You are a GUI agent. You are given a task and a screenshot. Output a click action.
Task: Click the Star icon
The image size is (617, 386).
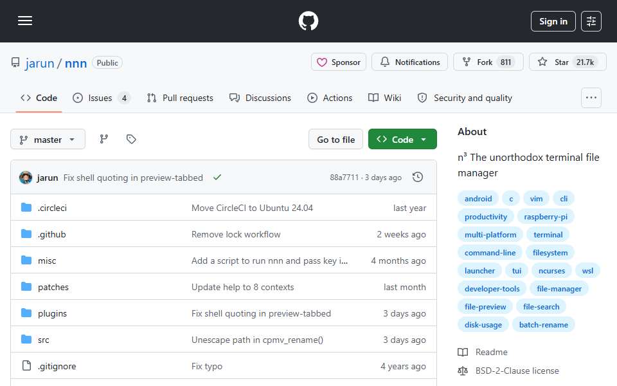[x=542, y=62]
